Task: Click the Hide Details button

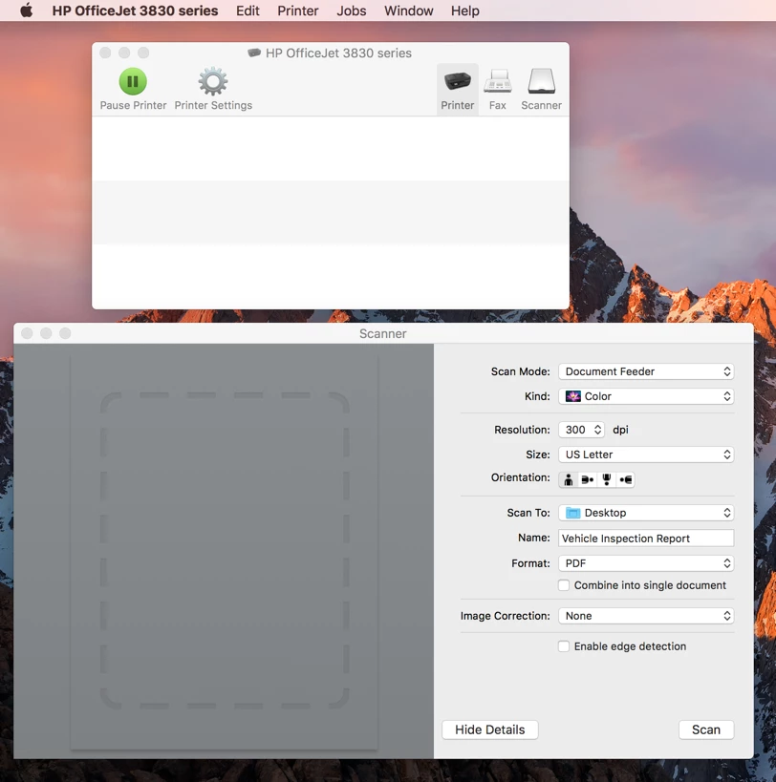Action: coord(490,729)
